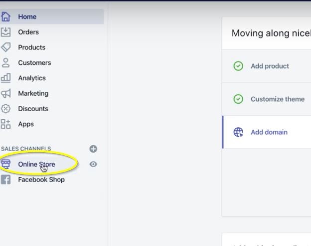Click the Discounts percent badge icon
This screenshot has height=246, width=311.
tap(6, 109)
